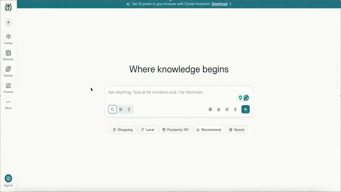Screen dimensions: 341x192
Task: Click the Perplexity logo icon
Action: (x=8, y=7)
